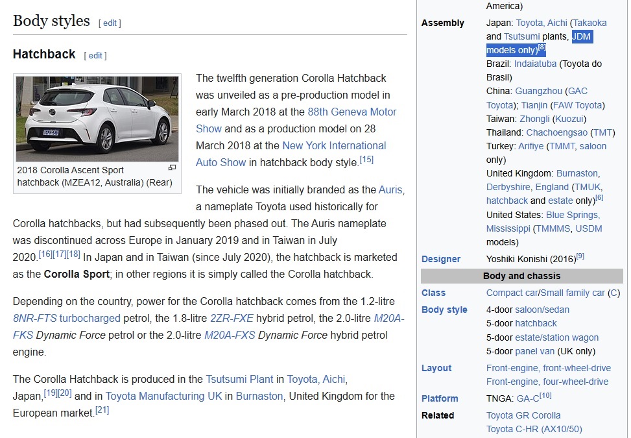The width and height of the screenshot is (631, 438).
Task: Open the Indaiatuba link
Action: point(535,64)
